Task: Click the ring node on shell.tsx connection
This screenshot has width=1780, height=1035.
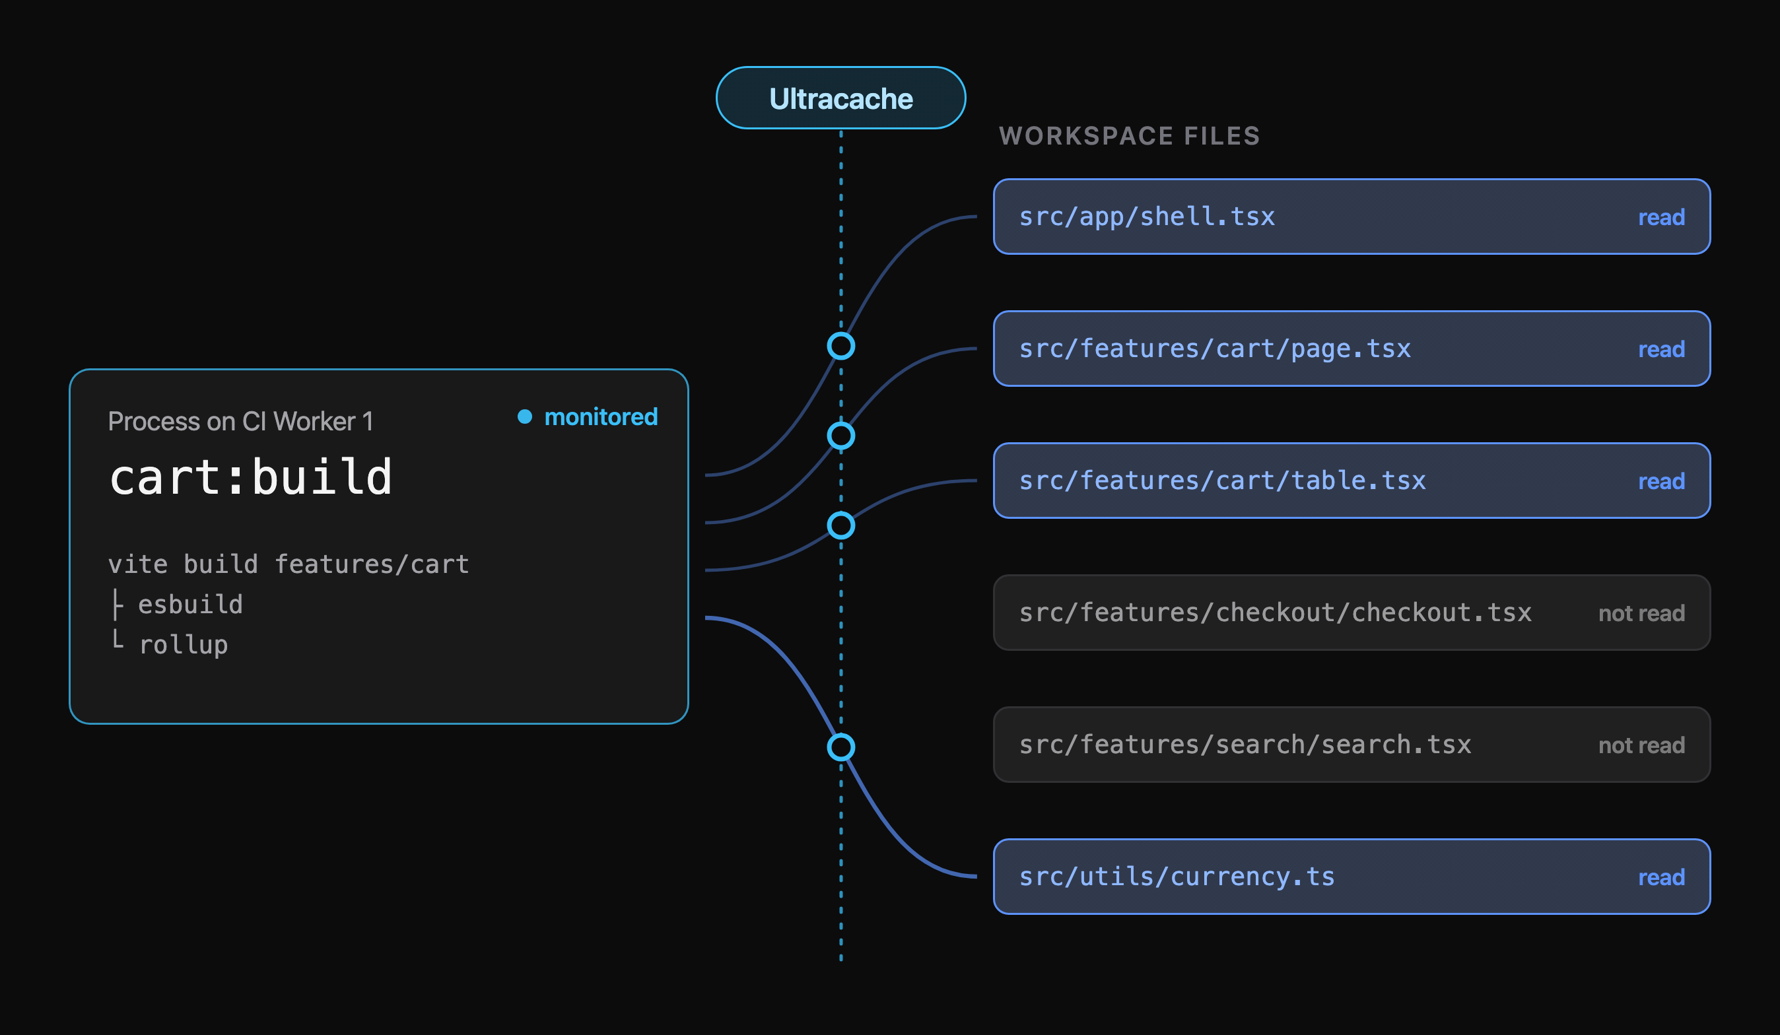Action: coord(840,346)
